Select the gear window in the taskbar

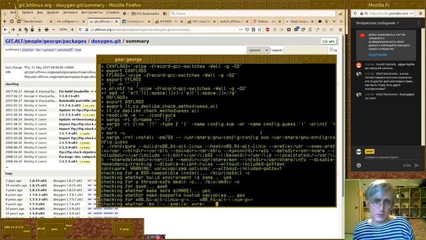click(55, 229)
